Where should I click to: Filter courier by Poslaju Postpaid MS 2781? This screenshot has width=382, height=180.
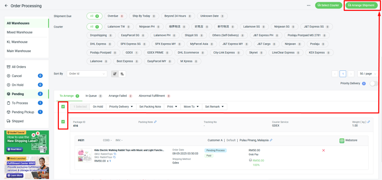click(x=307, y=35)
